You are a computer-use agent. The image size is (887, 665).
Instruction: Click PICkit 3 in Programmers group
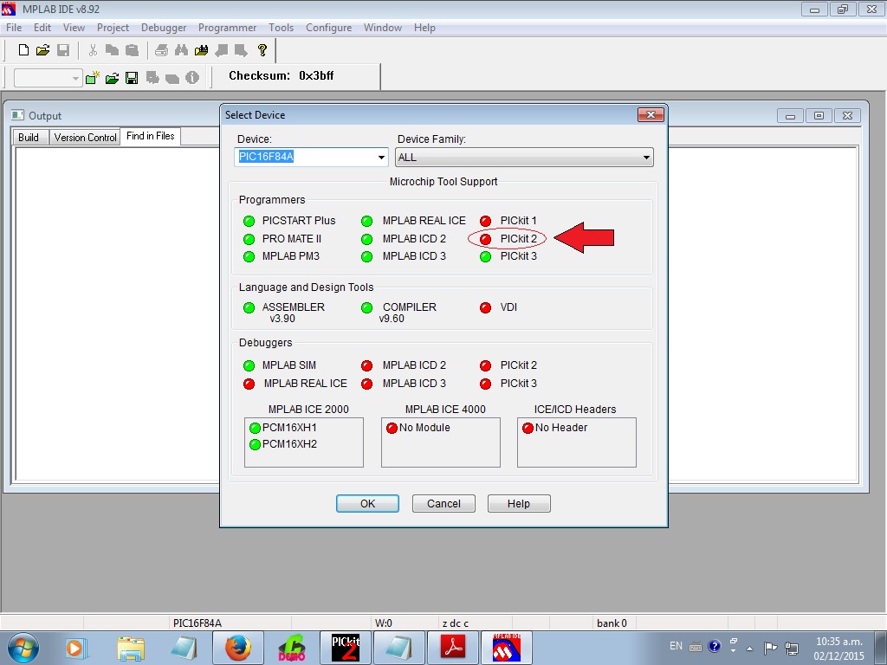click(x=518, y=256)
